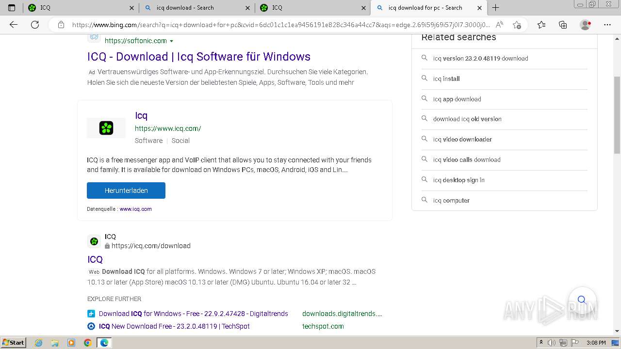Open https://www.icq.com/ link
Image resolution: width=621 pixels, height=349 pixels.
tap(168, 128)
